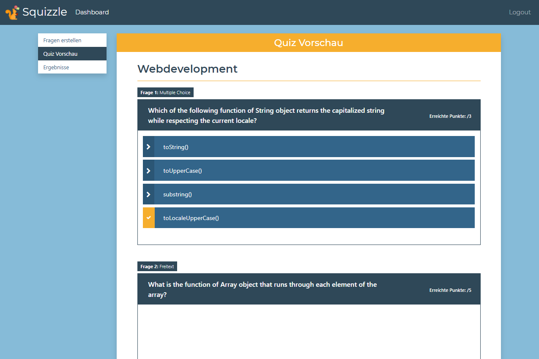Choose the toUpperCase() answer option
The height and width of the screenshot is (359, 539).
point(309,170)
